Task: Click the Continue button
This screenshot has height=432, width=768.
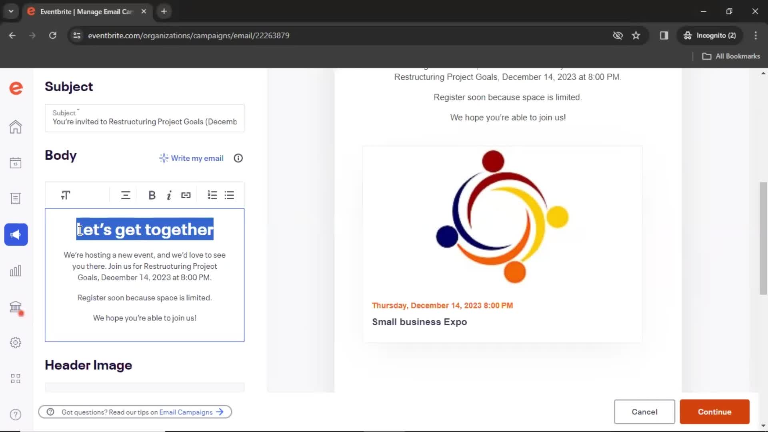Action: pos(714,412)
